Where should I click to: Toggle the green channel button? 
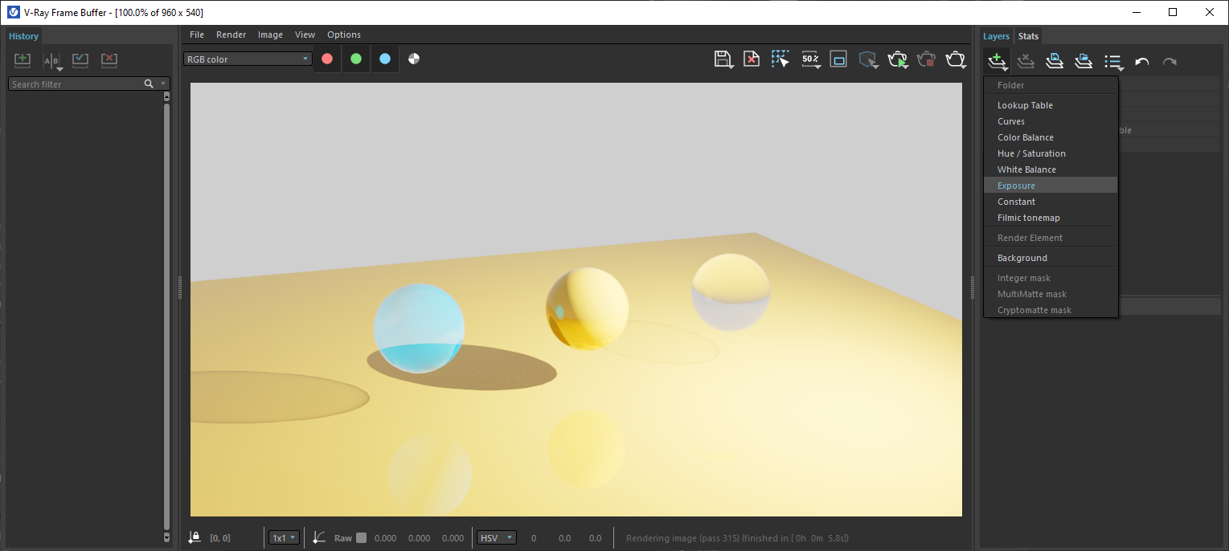click(x=356, y=59)
